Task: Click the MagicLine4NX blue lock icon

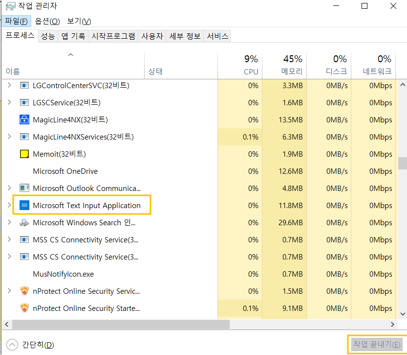Action: tap(24, 119)
